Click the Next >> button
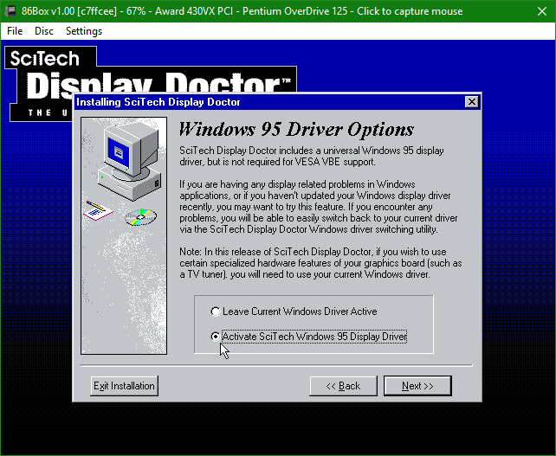The height and width of the screenshot is (456, 556). pyautogui.click(x=417, y=386)
